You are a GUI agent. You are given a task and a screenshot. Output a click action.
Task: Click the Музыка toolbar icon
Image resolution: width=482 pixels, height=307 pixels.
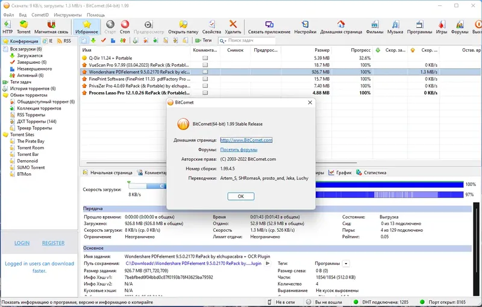tap(395, 24)
